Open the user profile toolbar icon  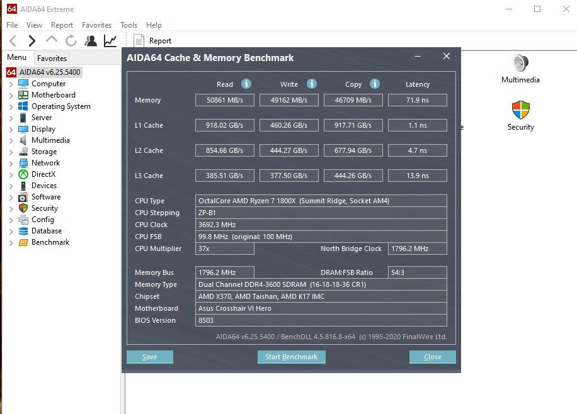[x=91, y=41]
